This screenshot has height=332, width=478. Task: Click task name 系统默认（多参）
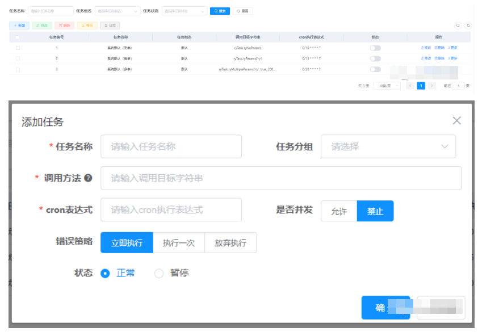point(120,69)
